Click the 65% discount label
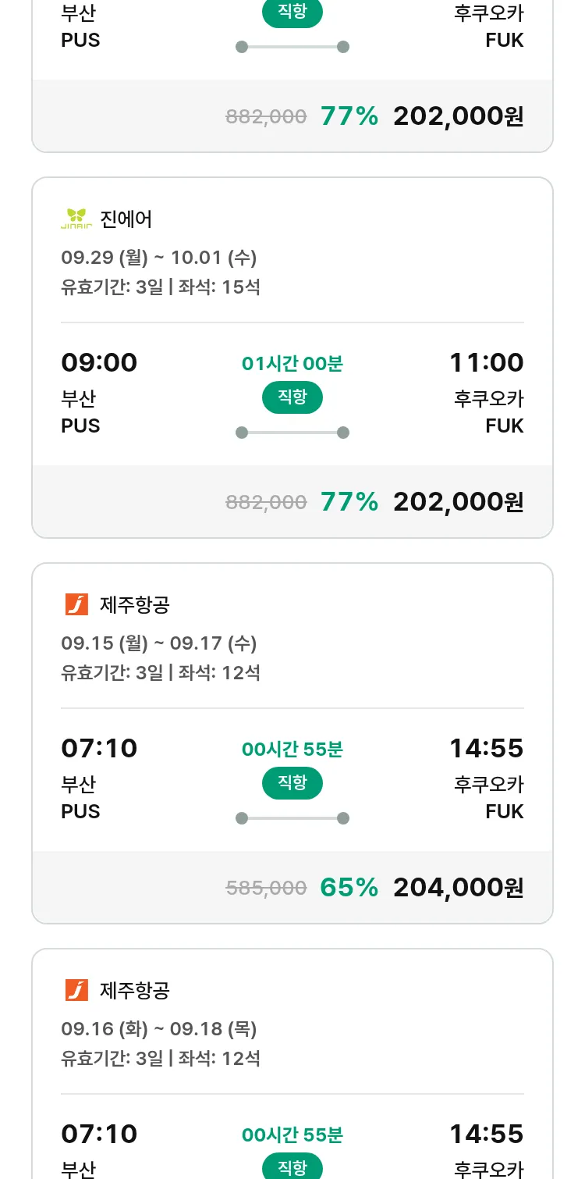Viewport: 585px width, 1179px height. click(349, 887)
